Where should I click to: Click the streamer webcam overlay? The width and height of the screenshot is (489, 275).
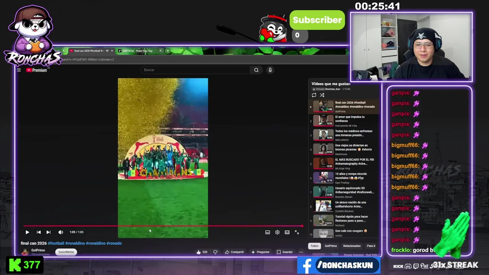pyautogui.click(x=411, y=47)
